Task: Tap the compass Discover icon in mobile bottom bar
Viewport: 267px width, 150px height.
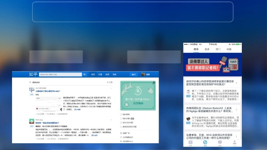Action: point(205,143)
